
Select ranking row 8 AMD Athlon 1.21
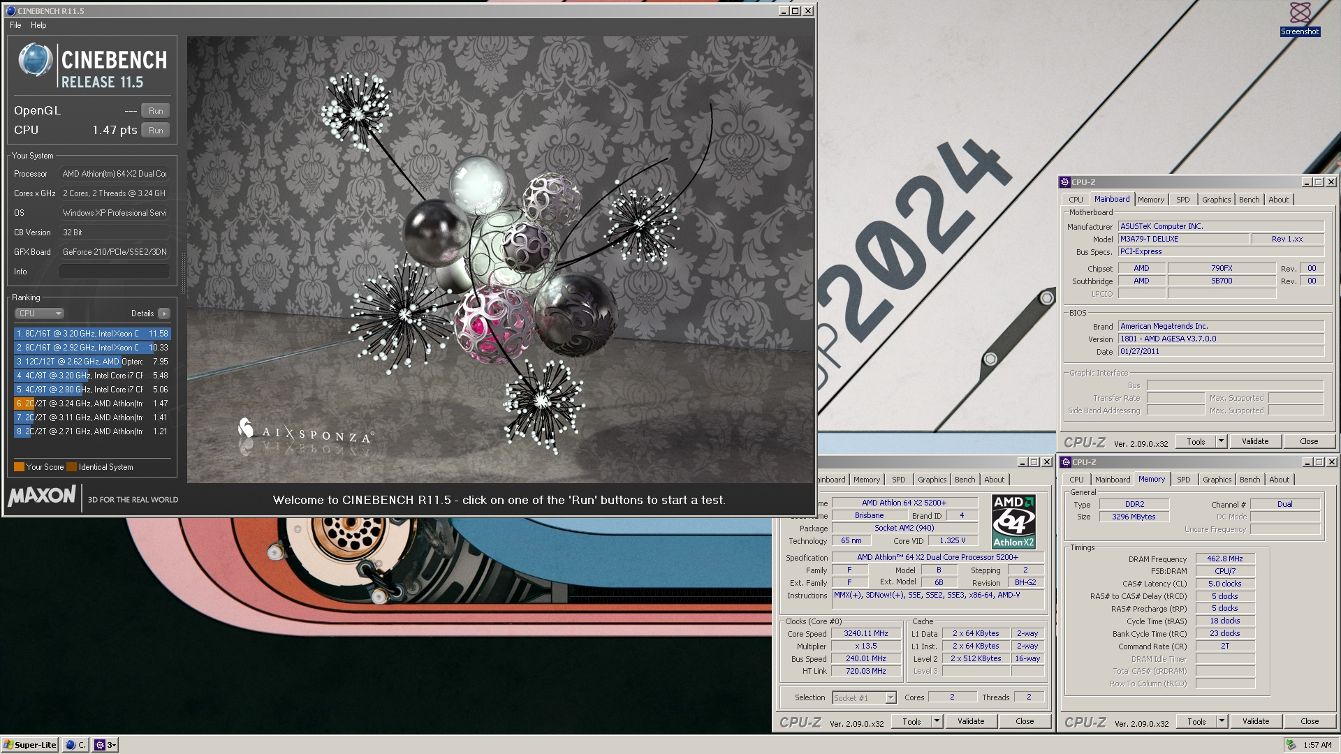[x=92, y=431]
